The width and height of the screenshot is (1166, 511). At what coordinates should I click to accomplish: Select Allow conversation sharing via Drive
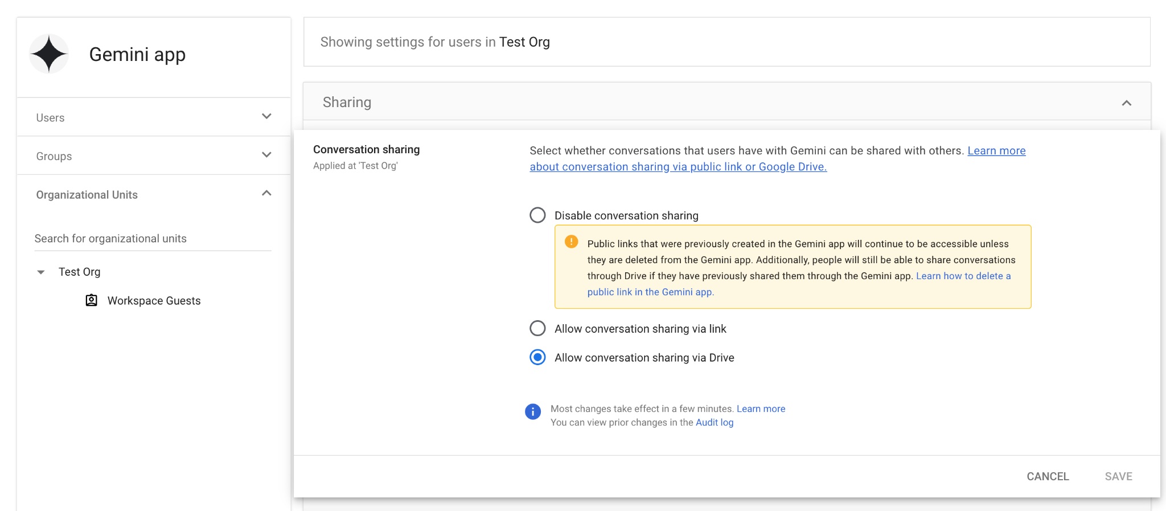(x=537, y=357)
